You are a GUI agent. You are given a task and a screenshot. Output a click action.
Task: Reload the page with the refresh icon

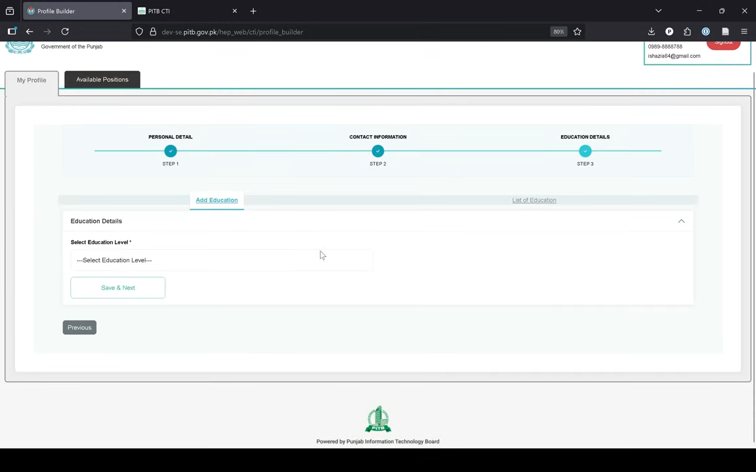[65, 31]
